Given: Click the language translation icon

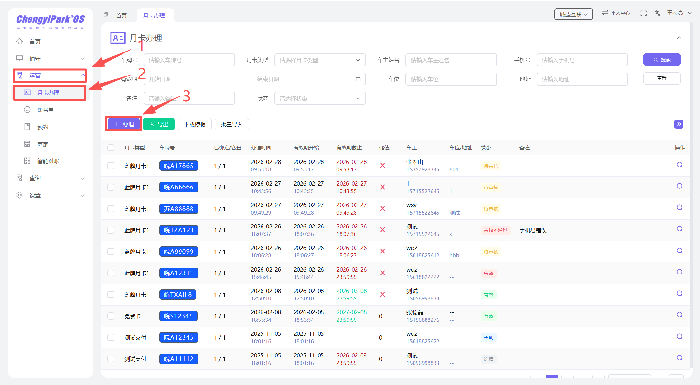Looking at the screenshot, I should [657, 13].
